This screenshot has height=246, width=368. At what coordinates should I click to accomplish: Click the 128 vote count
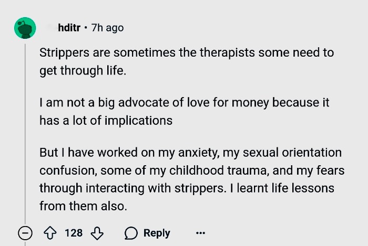tap(74, 233)
